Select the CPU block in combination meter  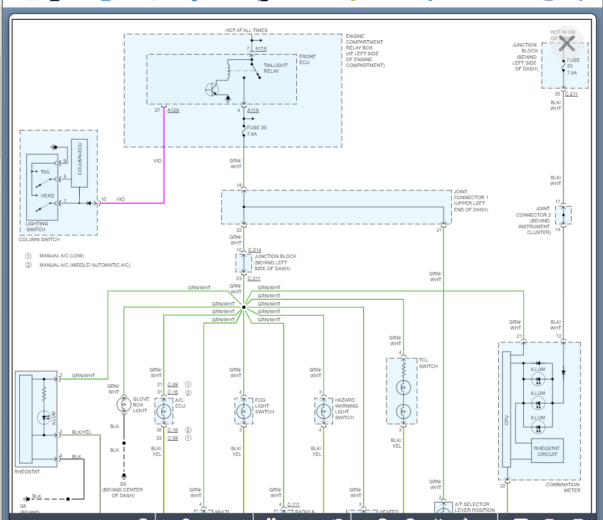click(506, 409)
